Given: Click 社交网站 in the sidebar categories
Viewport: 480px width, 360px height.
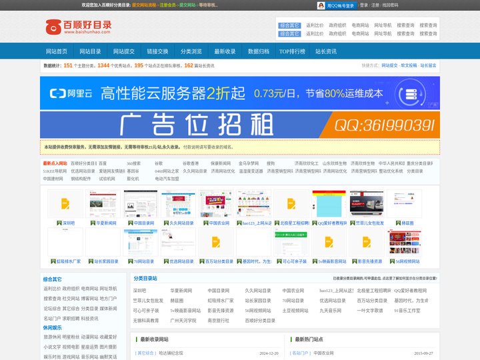Looking at the screenshot, I should point(71,299).
